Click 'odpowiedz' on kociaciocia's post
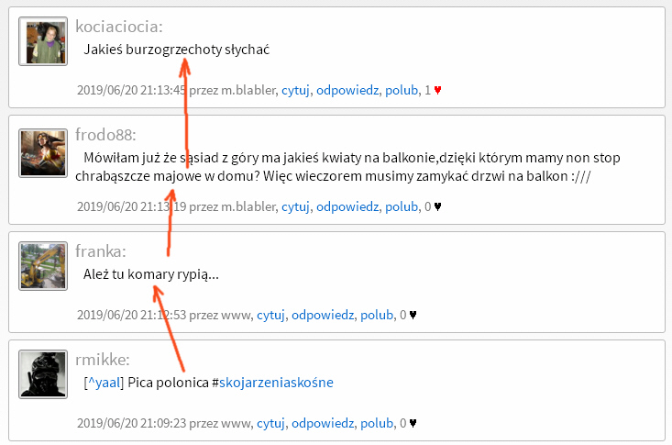 click(x=347, y=90)
